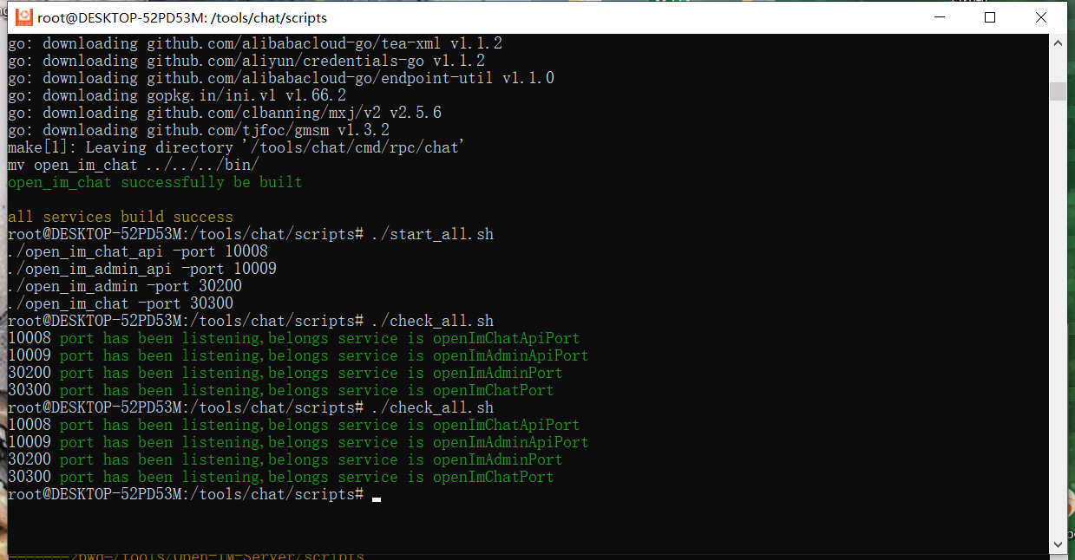
Task: Select the blinking cursor at the prompt
Action: 377,498
